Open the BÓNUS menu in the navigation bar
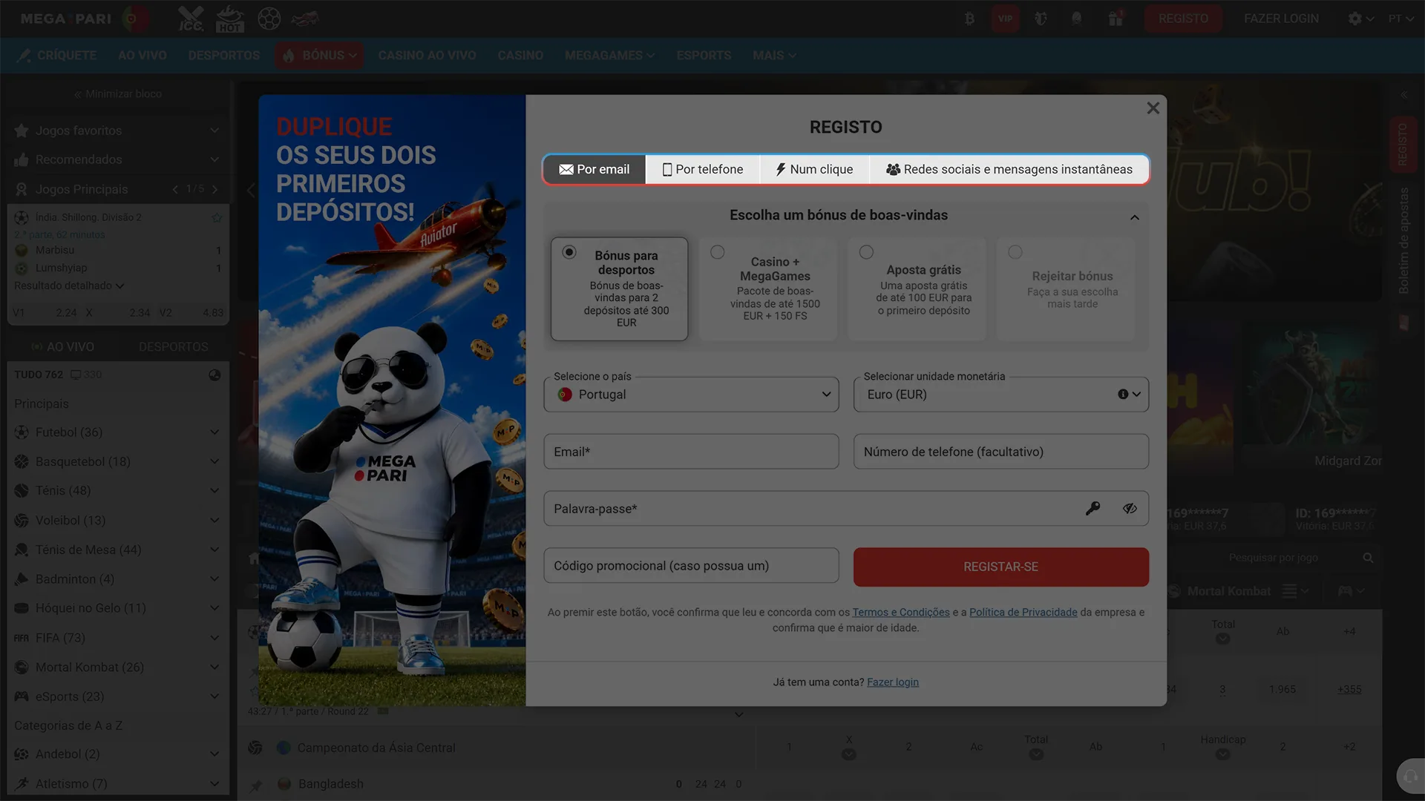 [320, 56]
